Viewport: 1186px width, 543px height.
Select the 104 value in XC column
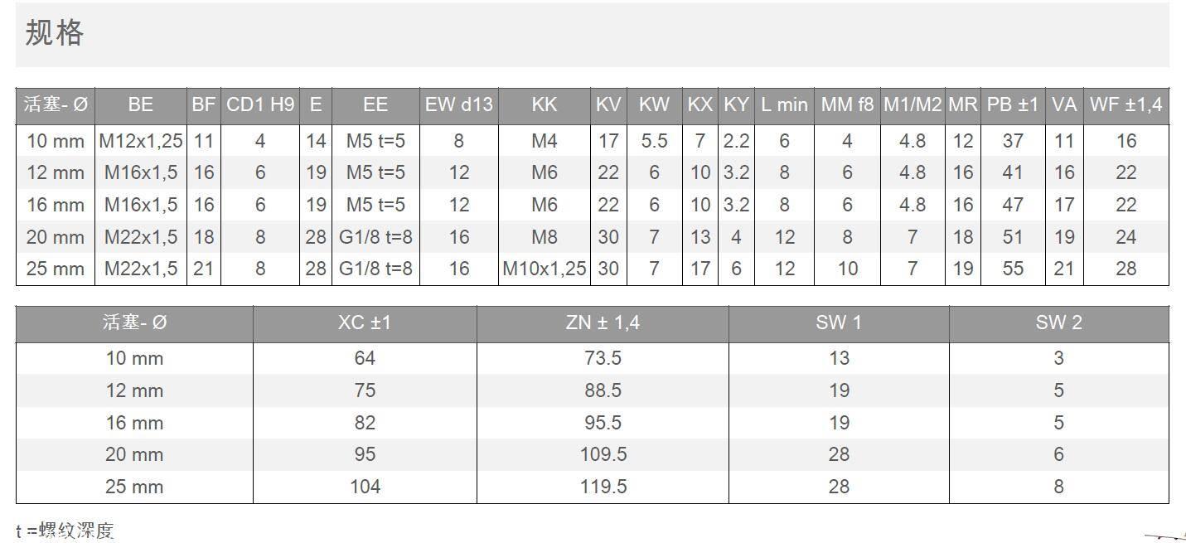(365, 487)
